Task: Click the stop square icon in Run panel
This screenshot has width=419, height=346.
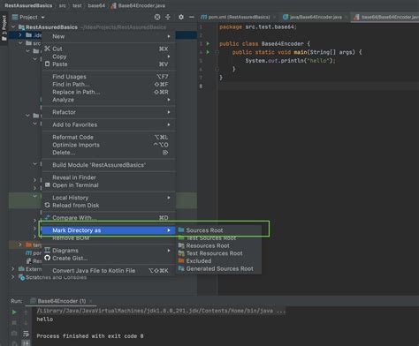Action: point(14,322)
